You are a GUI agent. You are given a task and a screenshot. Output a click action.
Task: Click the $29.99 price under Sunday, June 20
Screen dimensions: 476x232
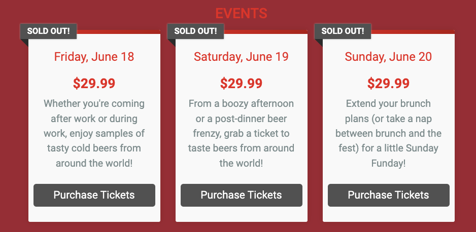coord(389,83)
